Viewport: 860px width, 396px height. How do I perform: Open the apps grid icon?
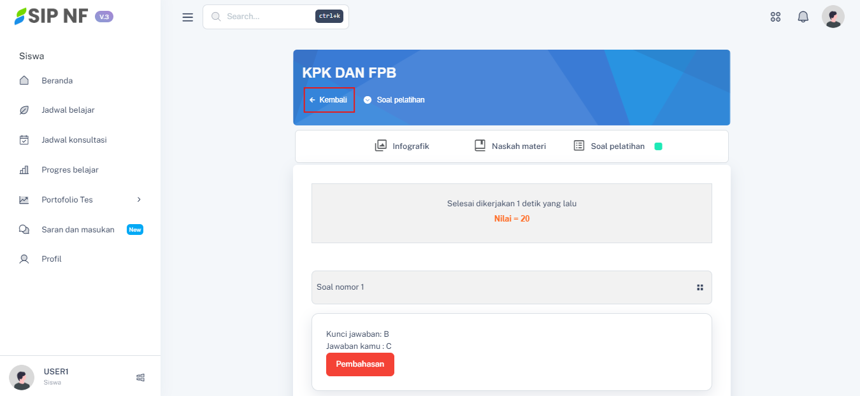(775, 17)
